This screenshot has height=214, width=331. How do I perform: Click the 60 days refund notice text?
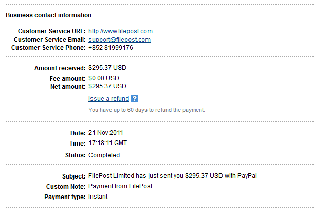tap(146, 110)
